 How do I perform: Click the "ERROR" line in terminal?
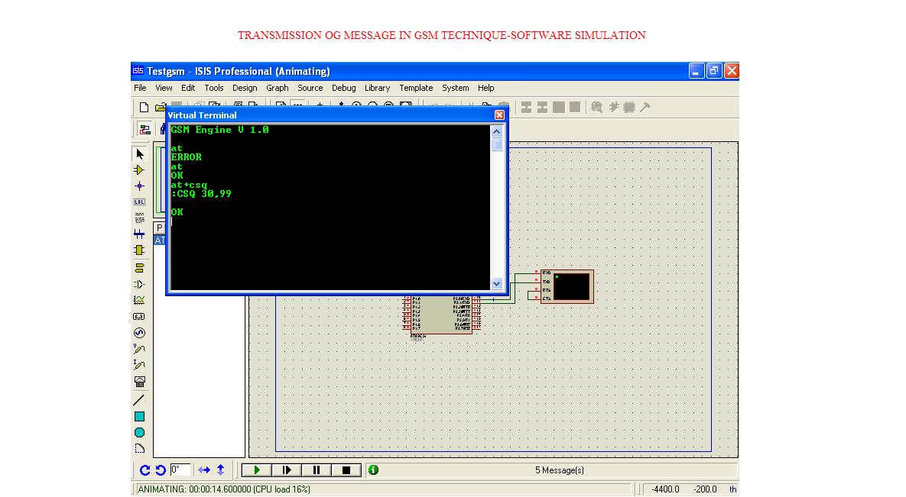(x=186, y=157)
